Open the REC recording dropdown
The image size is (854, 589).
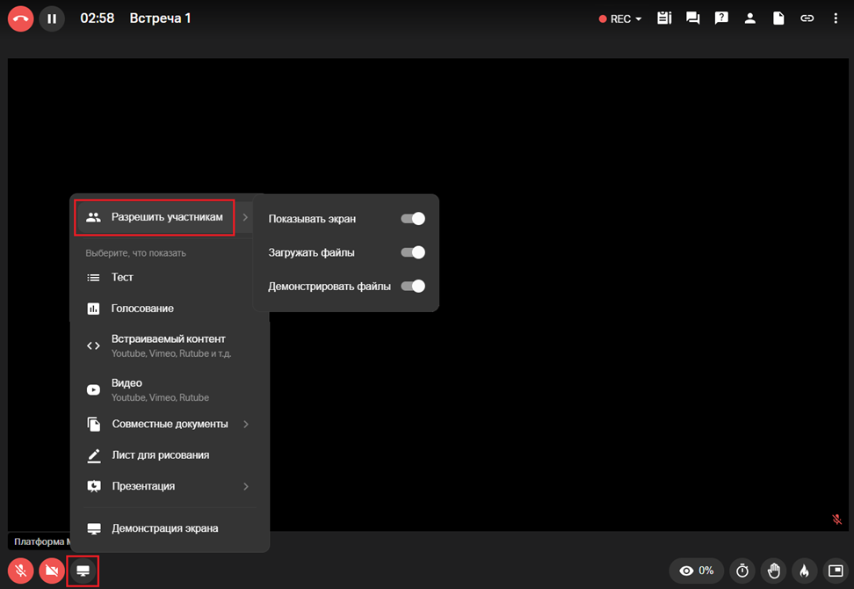coord(619,18)
